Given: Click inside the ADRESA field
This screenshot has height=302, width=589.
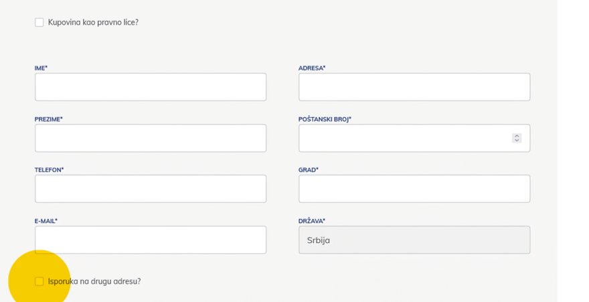Looking at the screenshot, I should coord(414,87).
